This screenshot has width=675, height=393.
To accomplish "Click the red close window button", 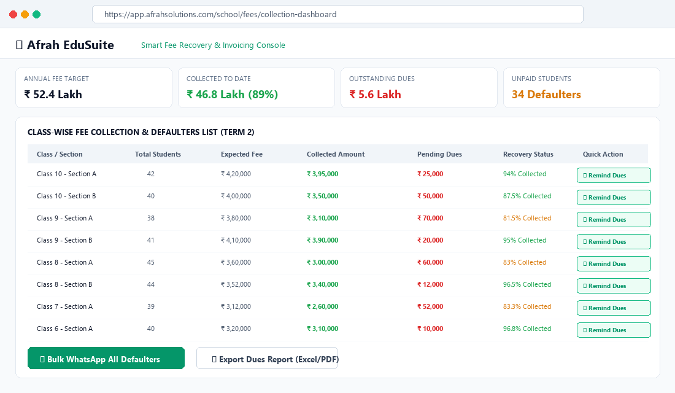I will pos(13,15).
